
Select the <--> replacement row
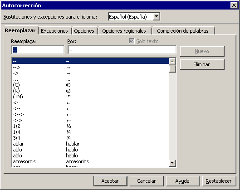[x=90, y=114]
